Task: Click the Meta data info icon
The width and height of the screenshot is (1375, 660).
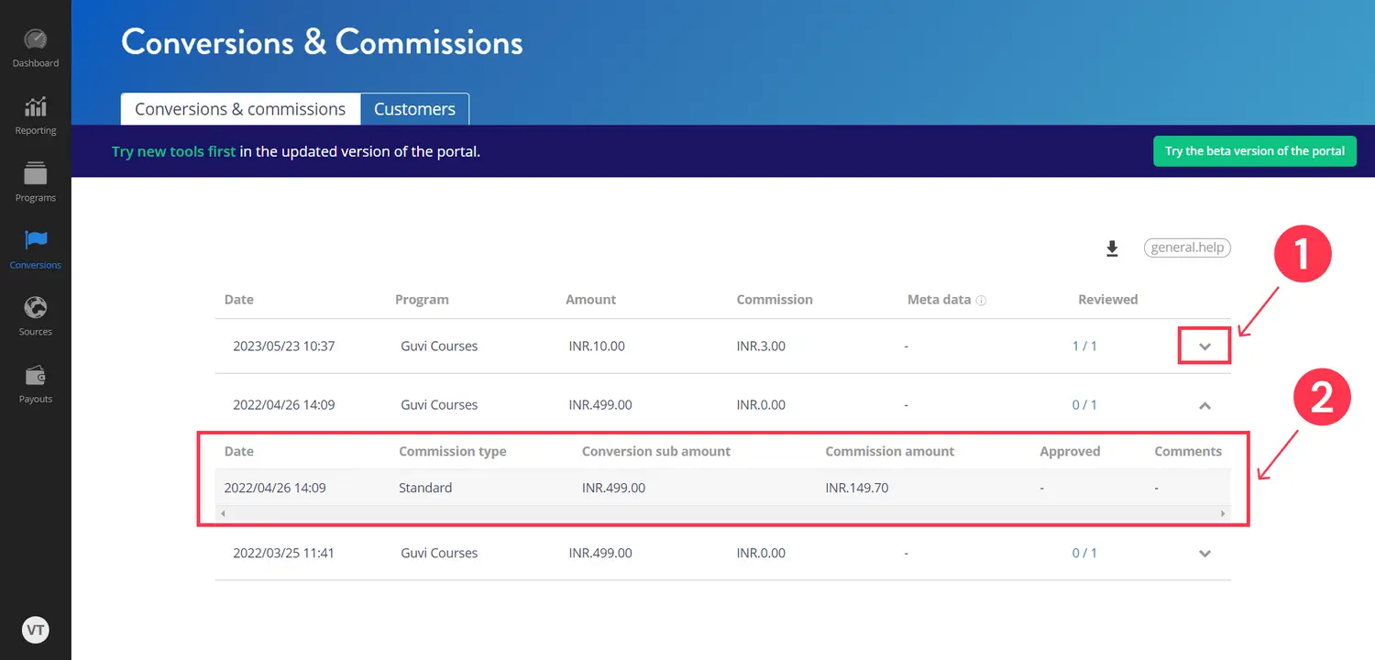Action: click(981, 301)
